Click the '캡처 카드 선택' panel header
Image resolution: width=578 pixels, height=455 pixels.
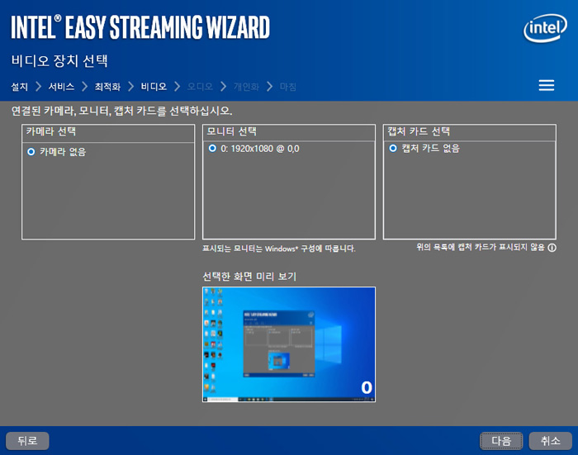coord(470,132)
